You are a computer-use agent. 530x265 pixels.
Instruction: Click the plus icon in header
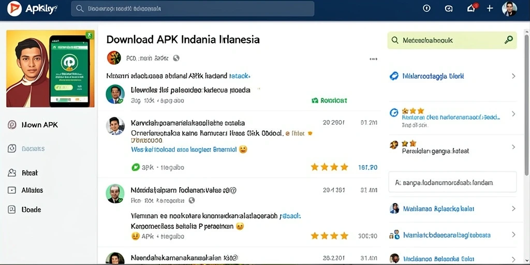click(490, 8)
